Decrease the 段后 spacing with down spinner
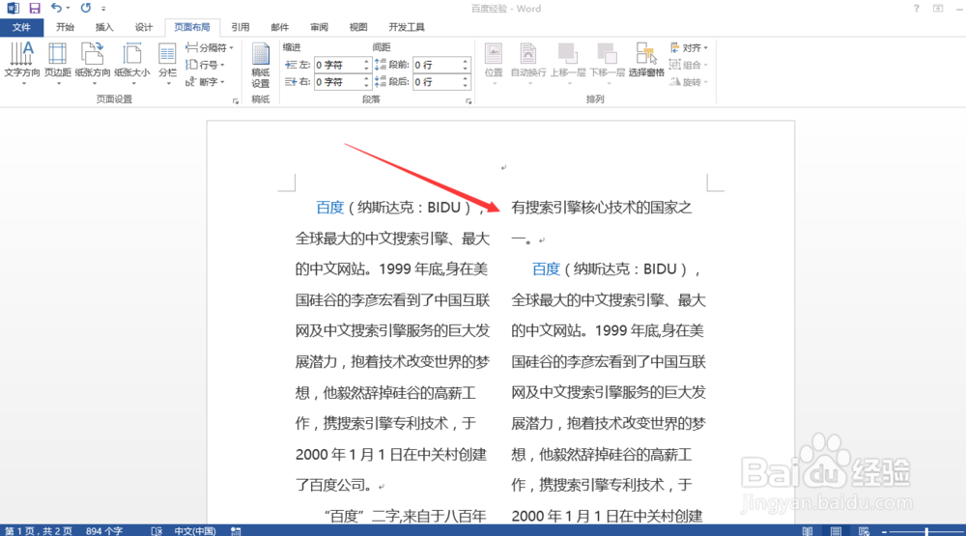This screenshot has width=966, height=536. coord(466,86)
